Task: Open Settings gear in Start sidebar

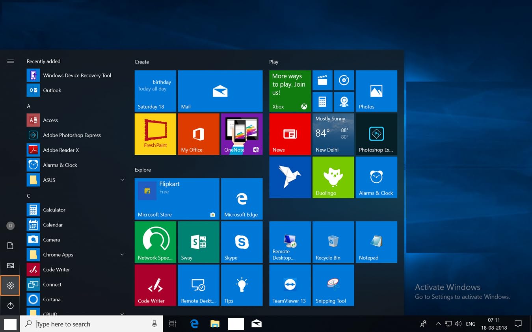Action: [x=10, y=286]
